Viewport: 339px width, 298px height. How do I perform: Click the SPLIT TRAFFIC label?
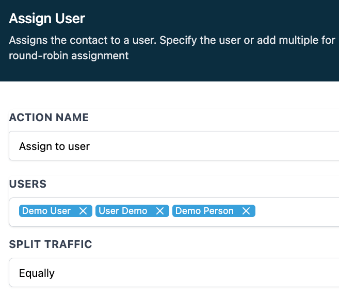(51, 244)
